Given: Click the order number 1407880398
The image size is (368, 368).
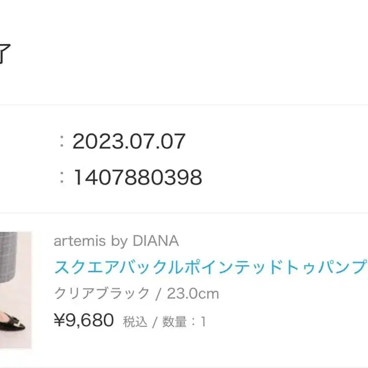Looking at the screenshot, I should point(137,178).
